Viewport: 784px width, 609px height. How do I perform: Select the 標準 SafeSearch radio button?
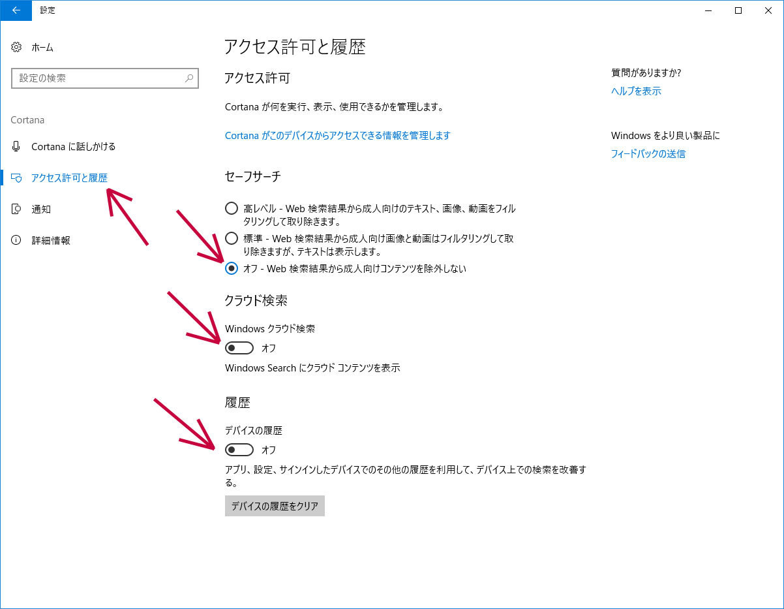pyautogui.click(x=231, y=238)
